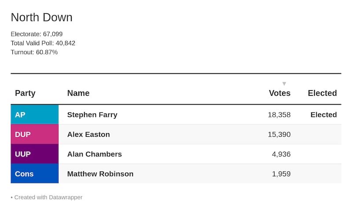
Task: Select the Cons party color cell
Action: [x=35, y=174]
